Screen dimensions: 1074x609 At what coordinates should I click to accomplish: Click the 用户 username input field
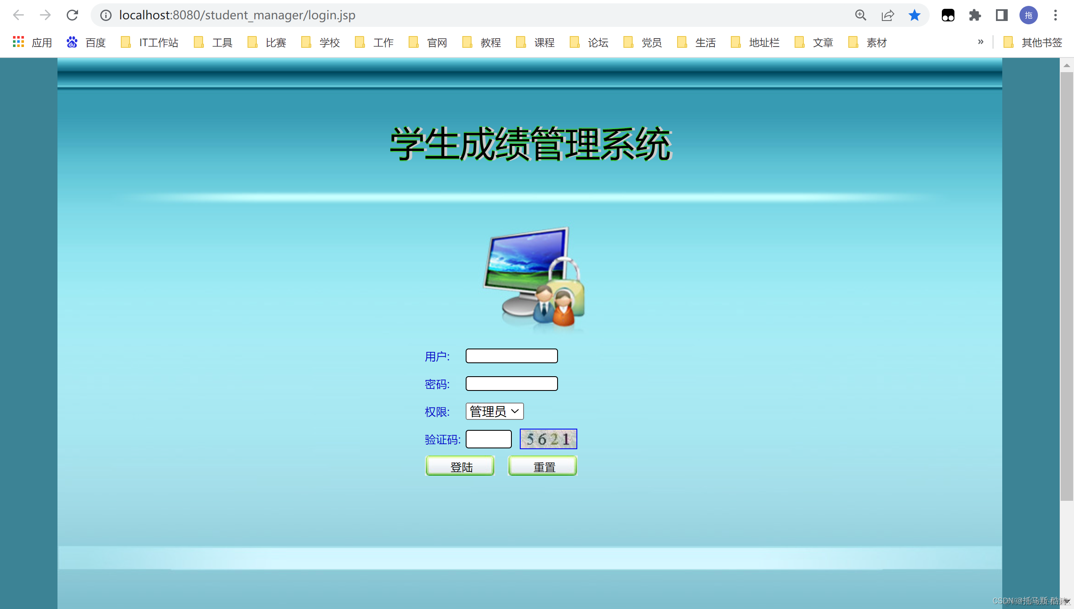click(x=511, y=356)
